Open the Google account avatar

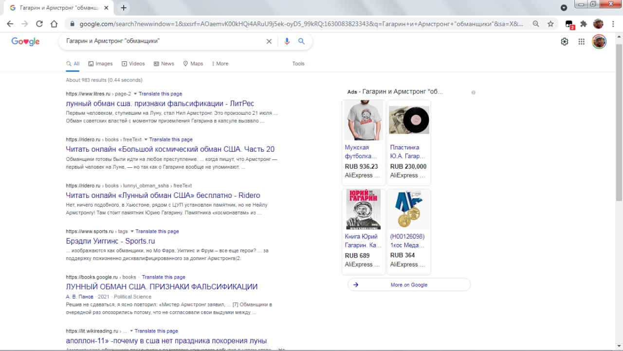(x=599, y=42)
